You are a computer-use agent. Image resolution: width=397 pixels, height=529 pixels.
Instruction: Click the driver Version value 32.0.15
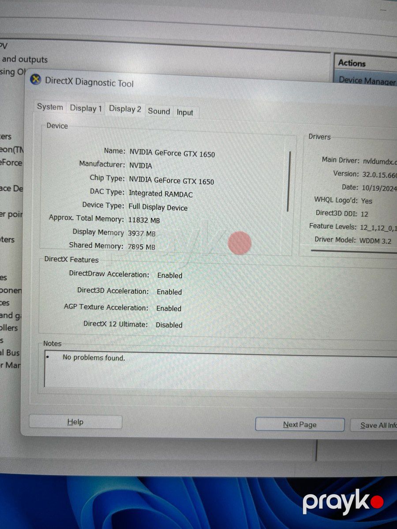[x=379, y=175]
